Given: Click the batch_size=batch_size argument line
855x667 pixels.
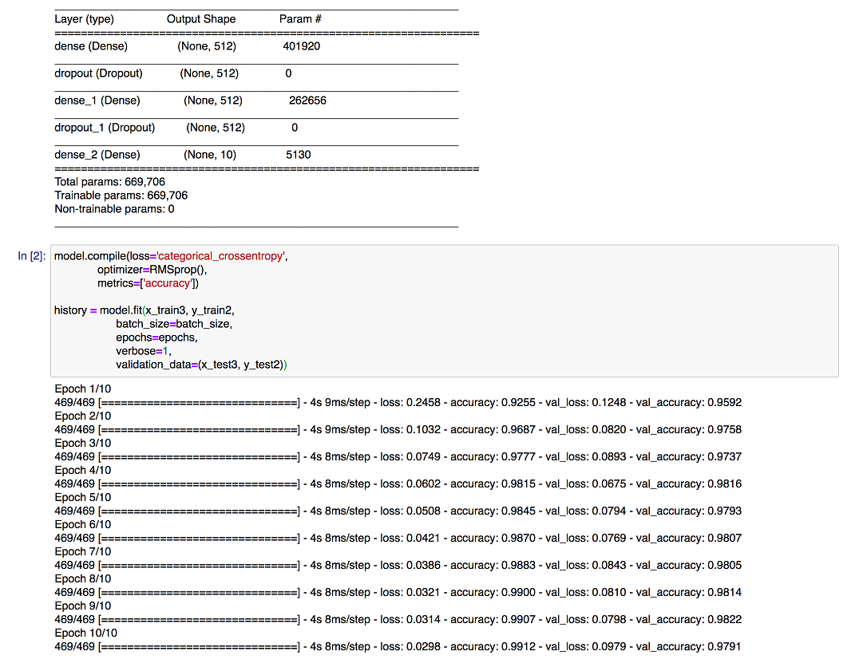Looking at the screenshot, I should [173, 324].
